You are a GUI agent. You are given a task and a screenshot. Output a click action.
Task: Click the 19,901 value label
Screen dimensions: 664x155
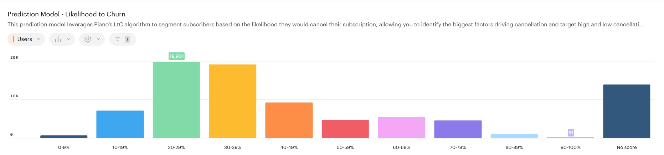pos(176,56)
